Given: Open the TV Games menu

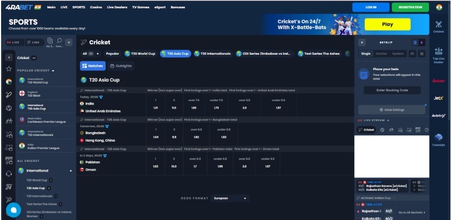Looking at the screenshot, I should click(141, 7).
